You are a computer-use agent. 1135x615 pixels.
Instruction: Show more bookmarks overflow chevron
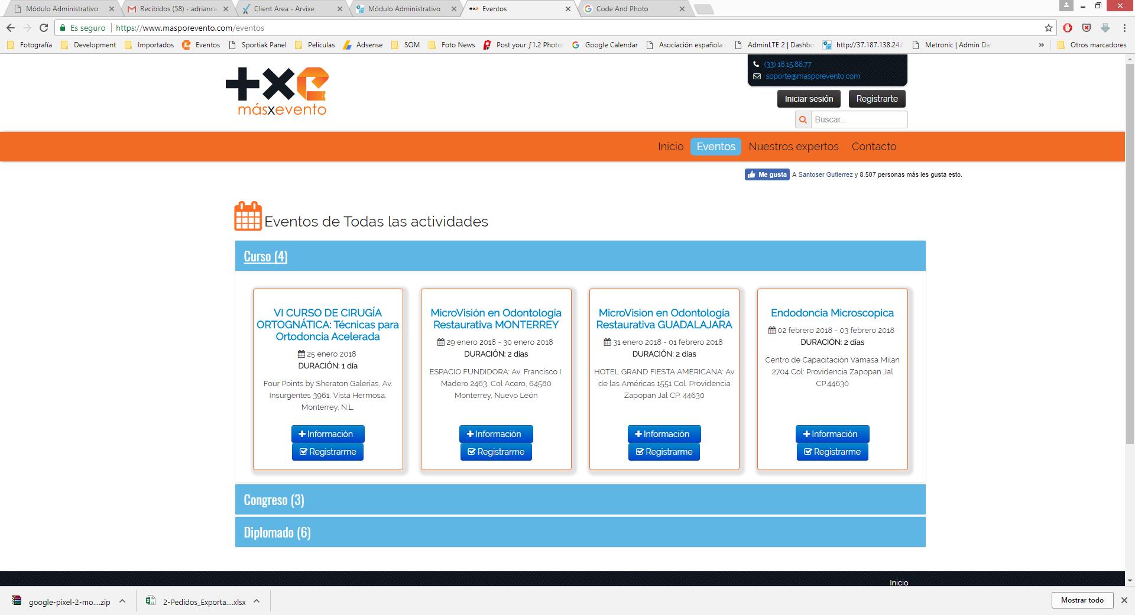tap(1042, 45)
